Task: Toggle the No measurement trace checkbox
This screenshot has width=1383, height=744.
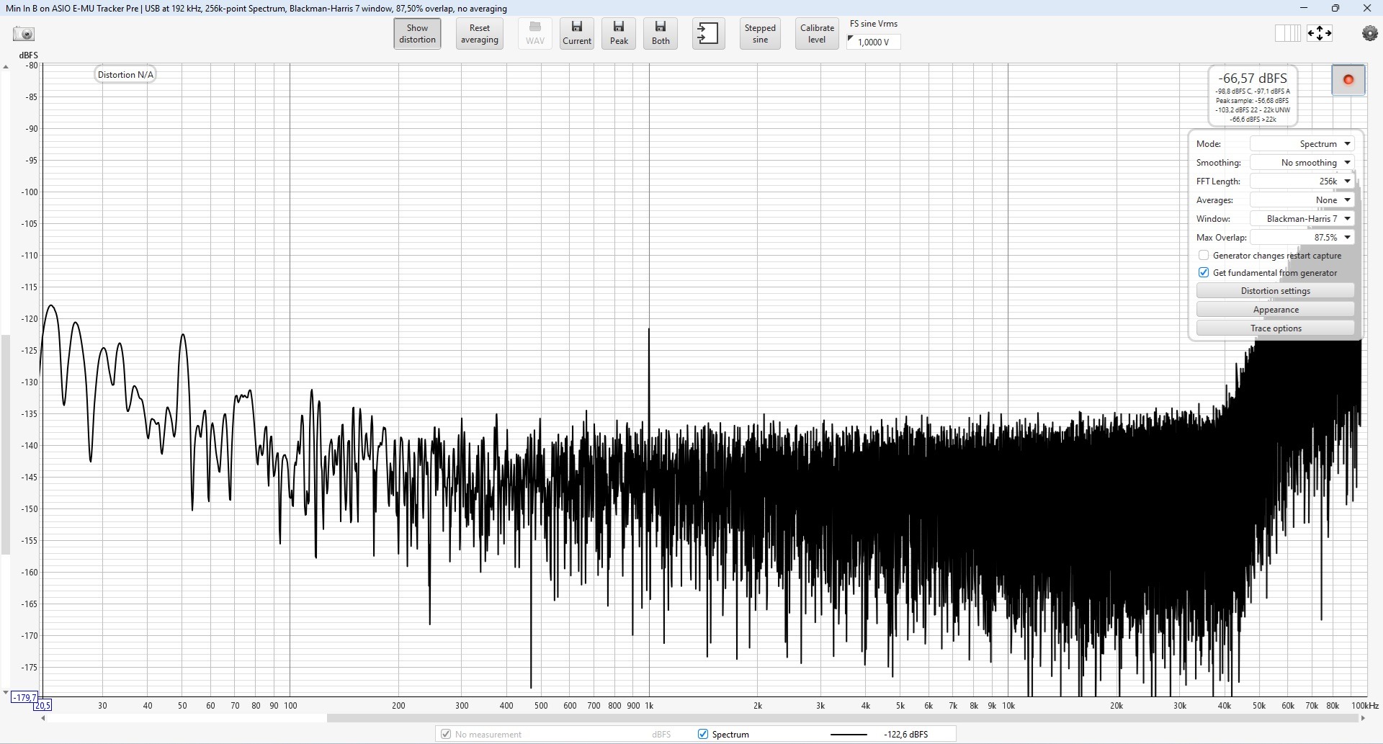Action: point(446,735)
